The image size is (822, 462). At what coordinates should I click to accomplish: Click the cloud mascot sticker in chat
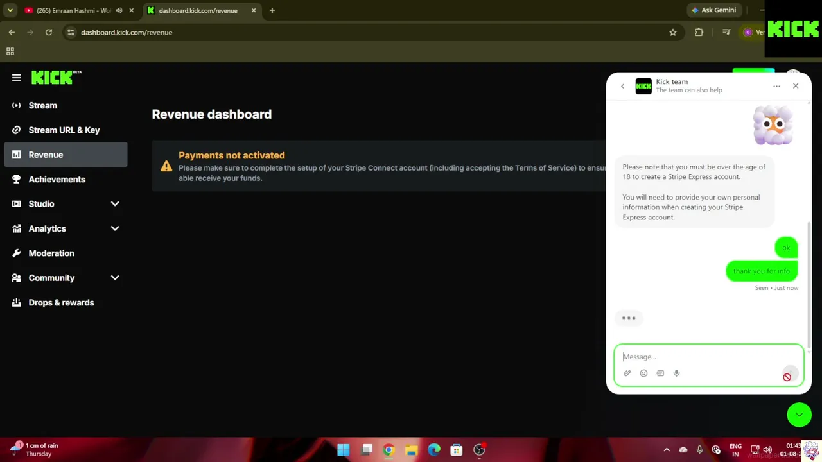(x=773, y=124)
